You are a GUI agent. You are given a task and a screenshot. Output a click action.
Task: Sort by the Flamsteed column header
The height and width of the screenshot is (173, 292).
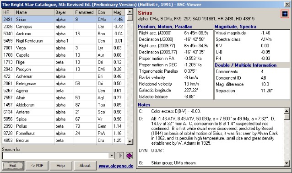(85, 12)
